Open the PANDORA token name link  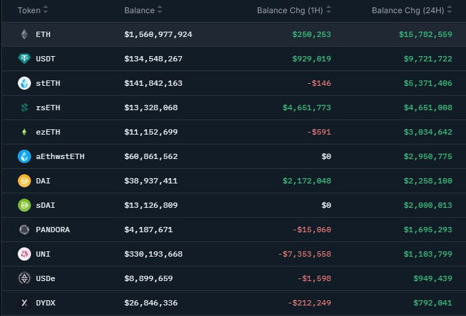pos(53,230)
